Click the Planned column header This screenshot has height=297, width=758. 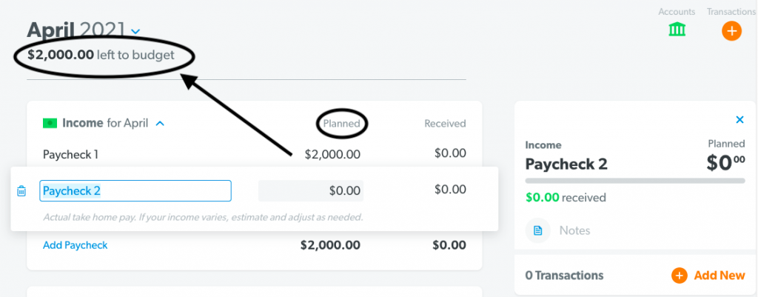click(342, 124)
